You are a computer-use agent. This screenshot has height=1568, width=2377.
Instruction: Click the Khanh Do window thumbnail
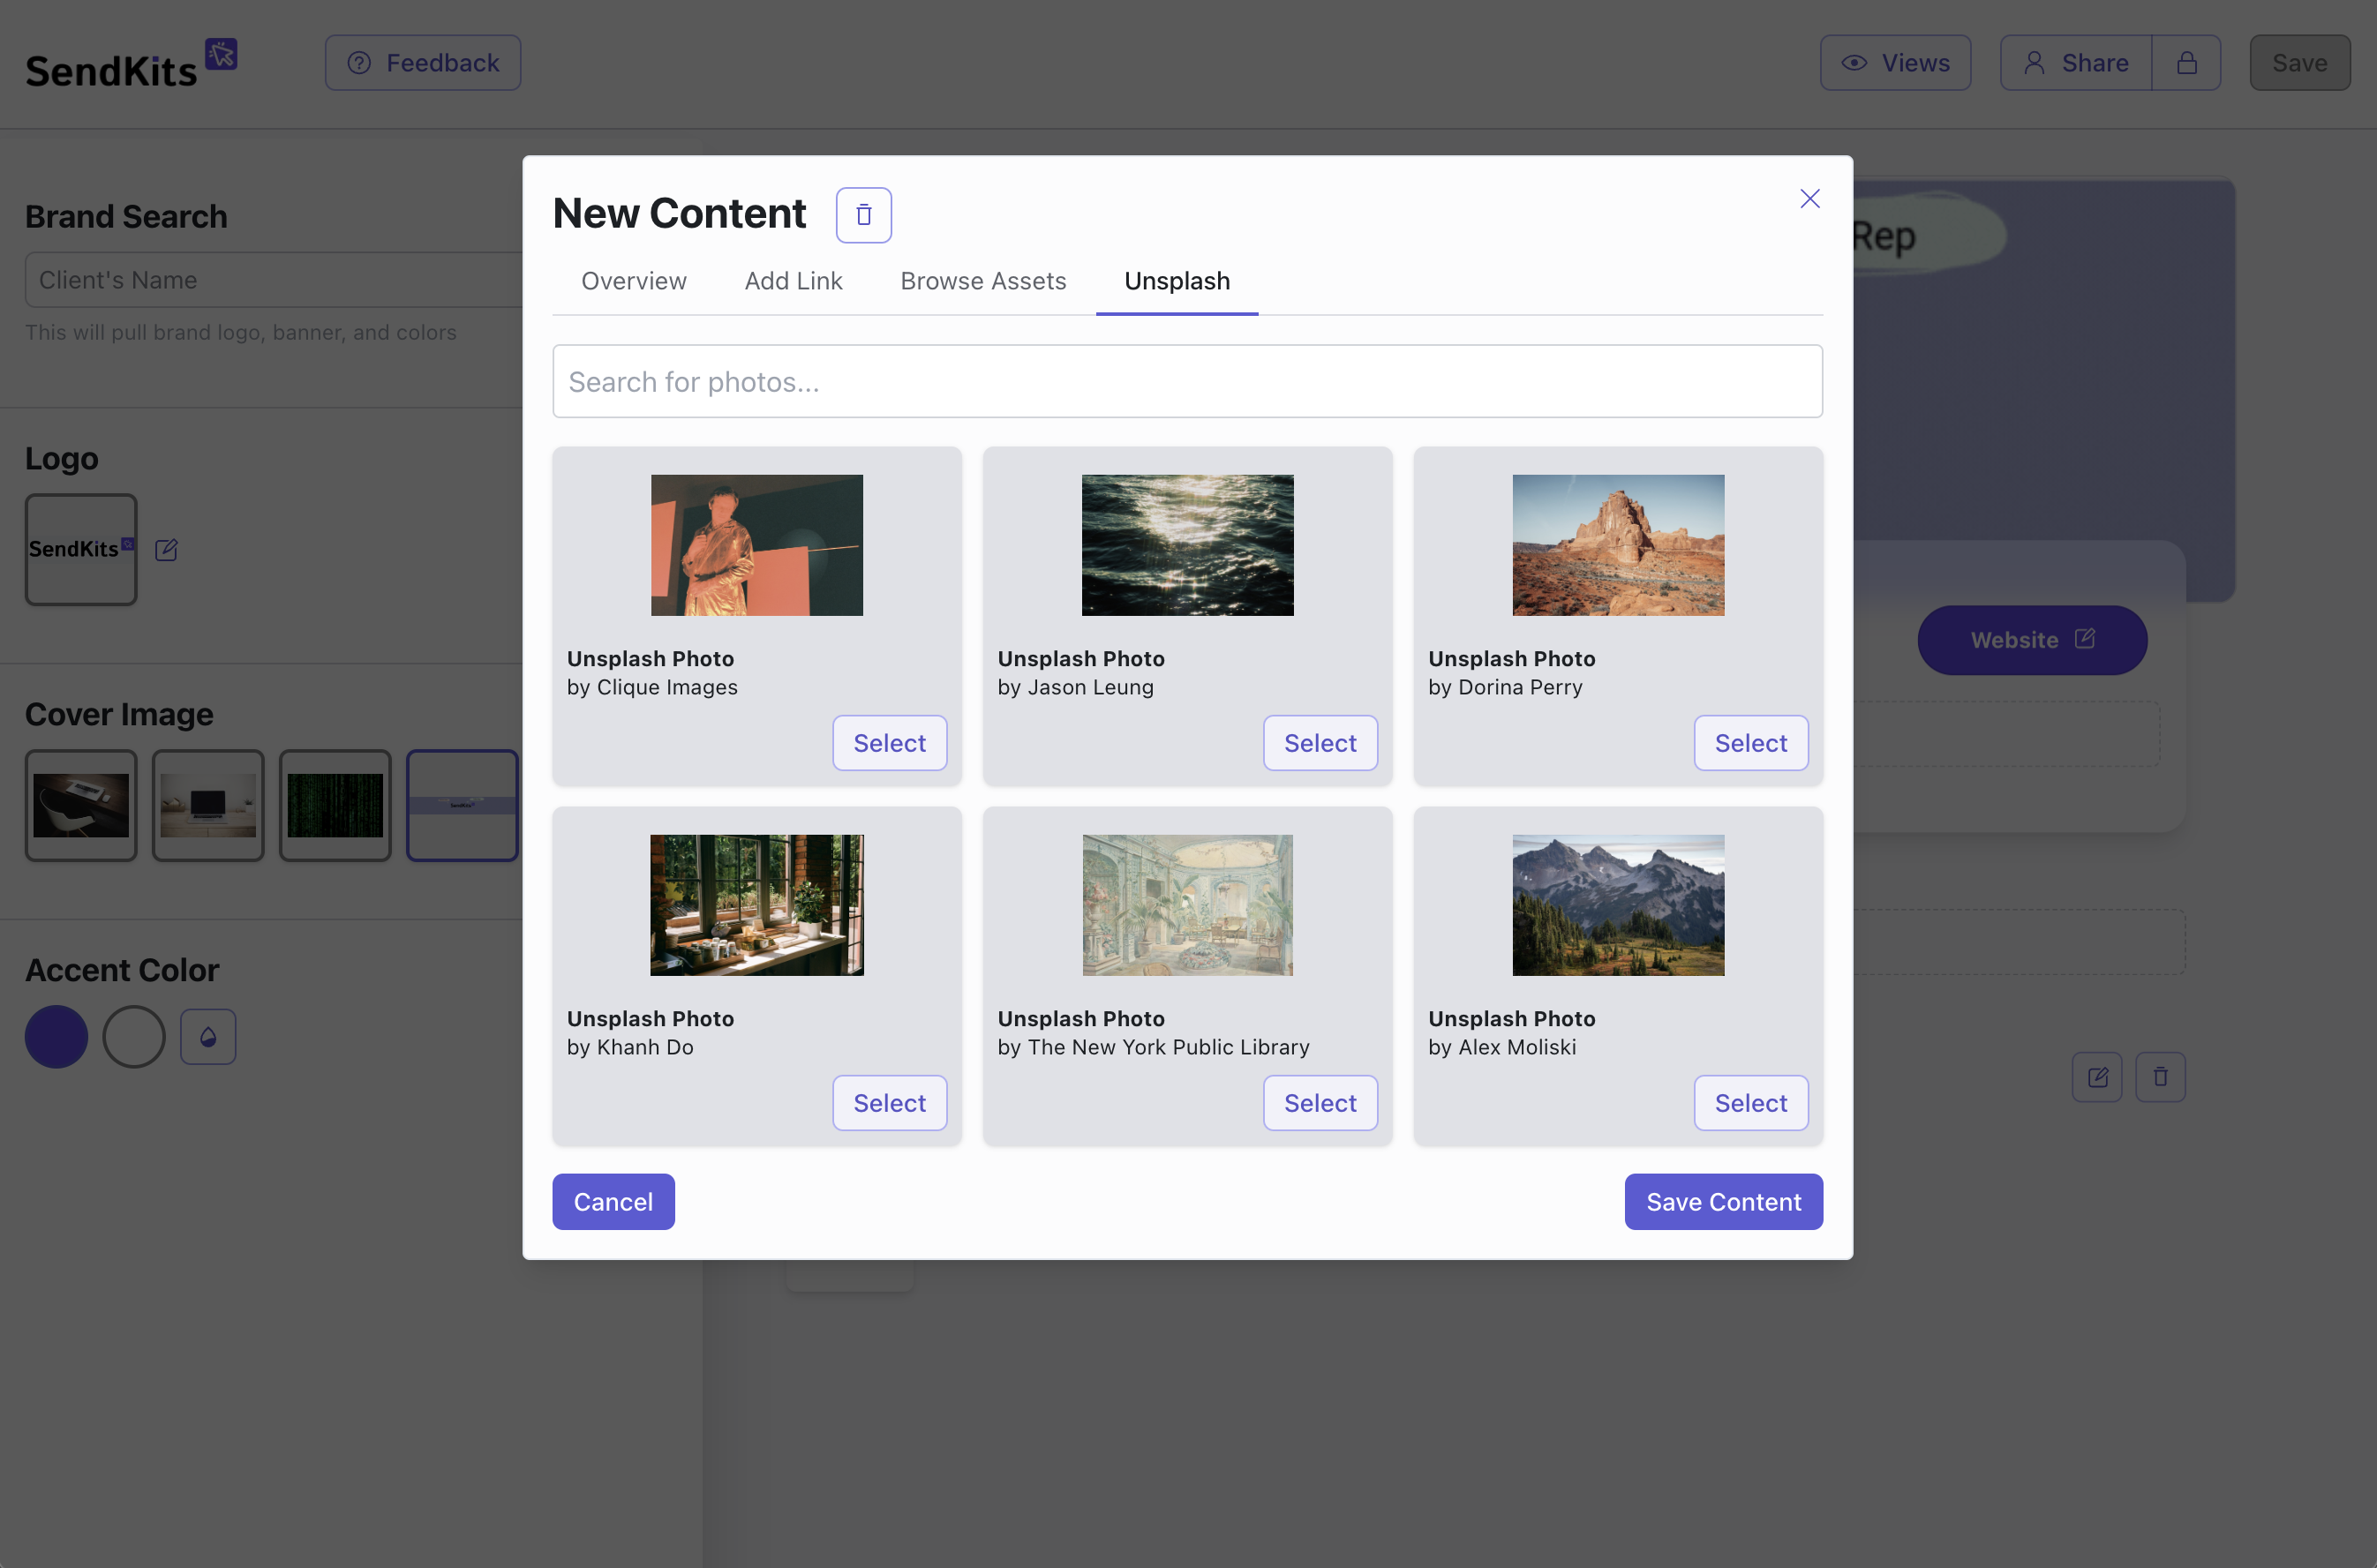point(757,905)
